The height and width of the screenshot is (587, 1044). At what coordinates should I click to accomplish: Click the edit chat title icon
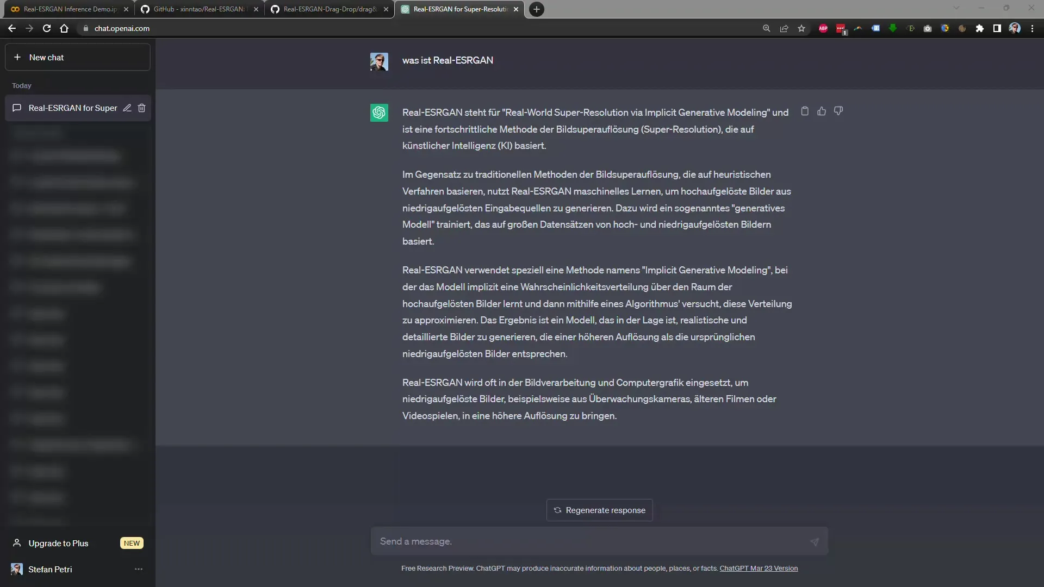[x=128, y=108]
